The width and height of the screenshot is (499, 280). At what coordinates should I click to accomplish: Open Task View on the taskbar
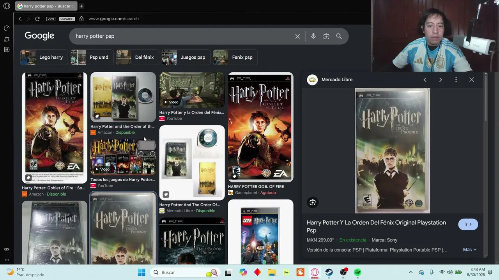pyautogui.click(x=228, y=272)
